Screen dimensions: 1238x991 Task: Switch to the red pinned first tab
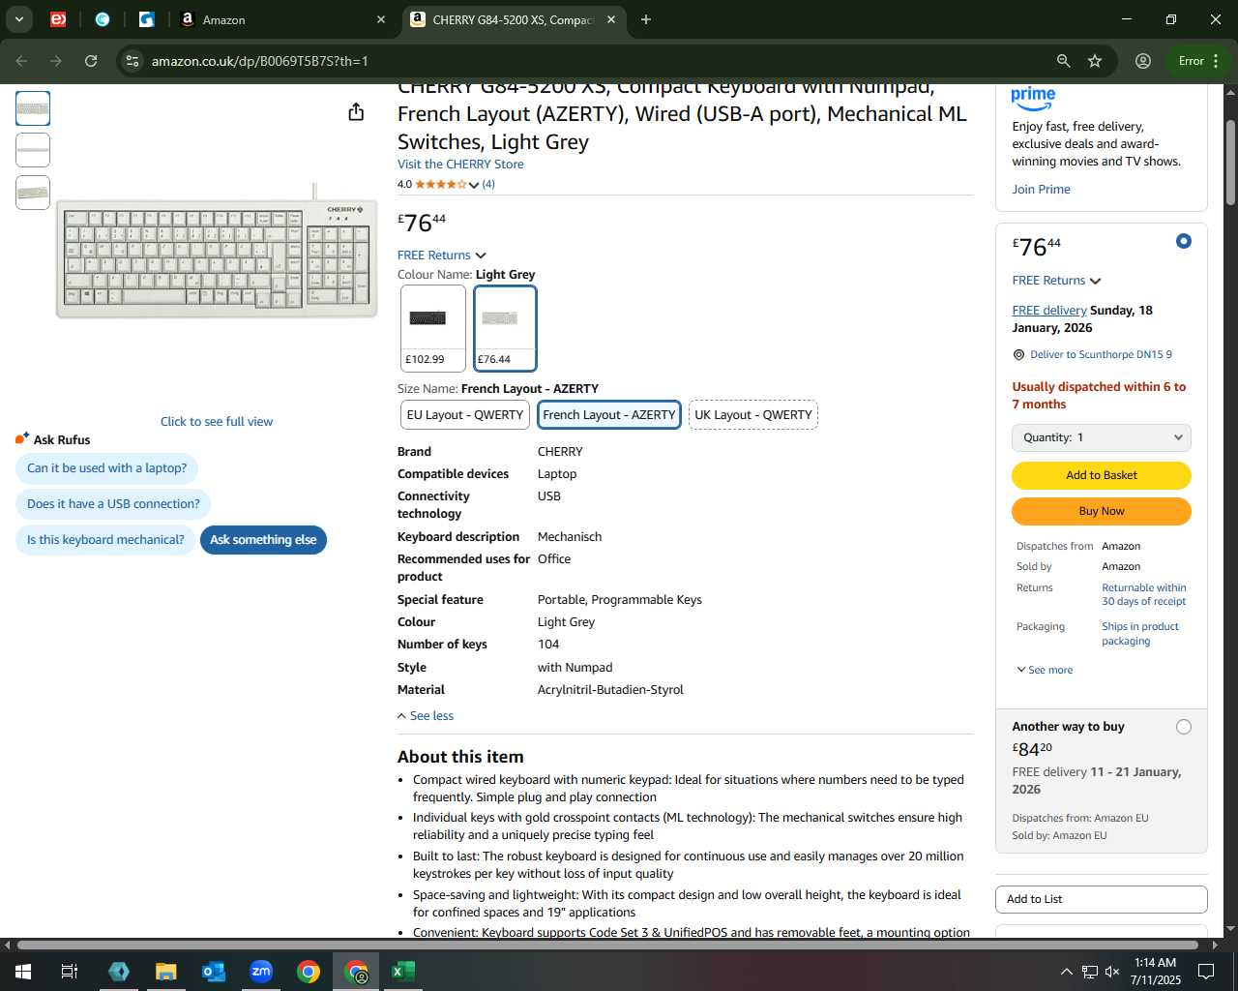(58, 19)
